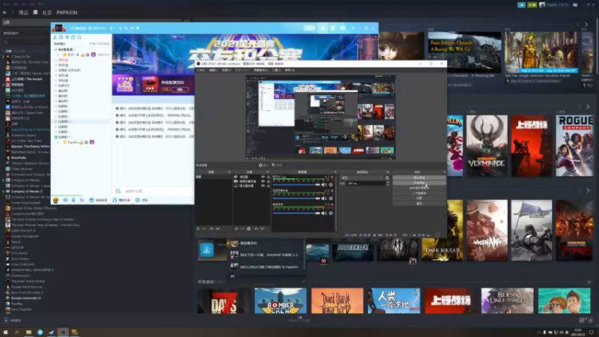Click the OBS Studio Mode button
Viewport: 599px width, 337px height.
[419, 193]
